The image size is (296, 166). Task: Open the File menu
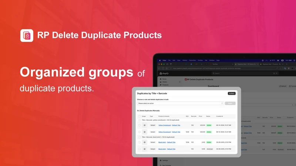[x=169, y=60]
